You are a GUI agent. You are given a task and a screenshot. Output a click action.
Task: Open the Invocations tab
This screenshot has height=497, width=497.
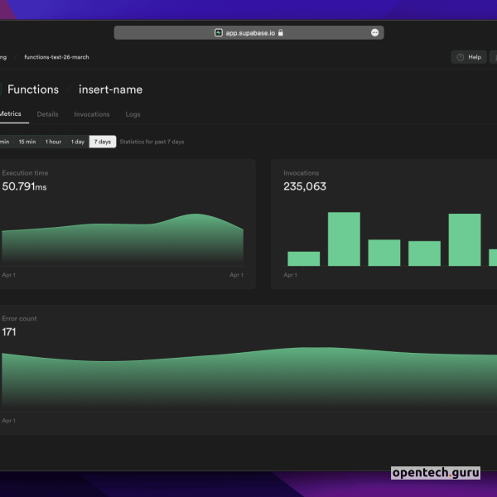tap(92, 114)
